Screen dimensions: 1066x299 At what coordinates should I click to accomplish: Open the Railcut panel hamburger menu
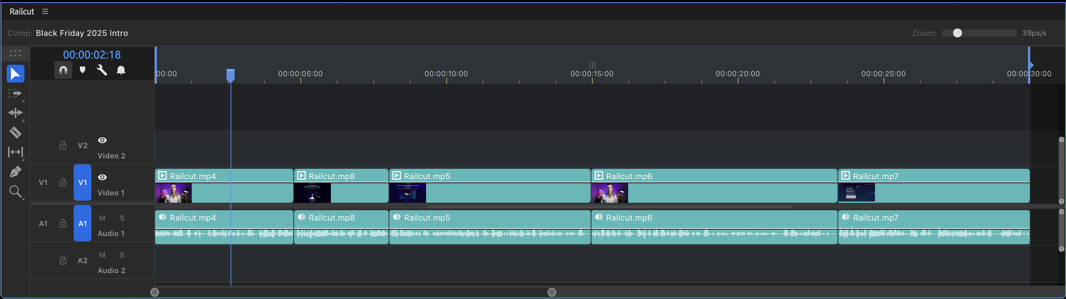(45, 11)
